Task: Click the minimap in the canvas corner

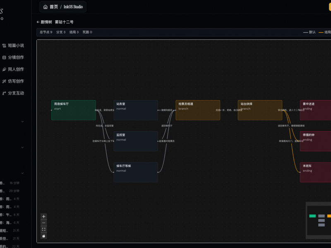Action: tap(319, 220)
